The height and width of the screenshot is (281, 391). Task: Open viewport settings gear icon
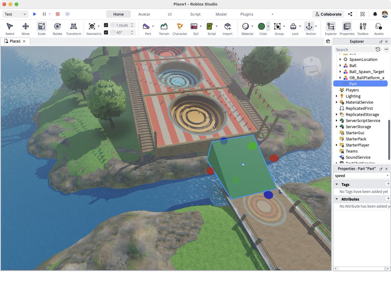(x=328, y=41)
